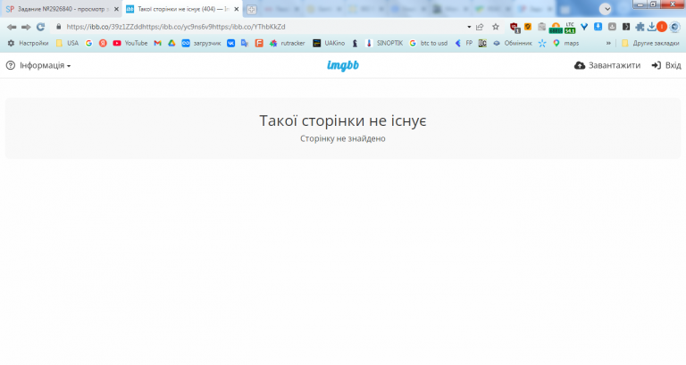The image size is (686, 365).
Task: Open the Kyivstar star bookmark icon
Action: coord(542,43)
